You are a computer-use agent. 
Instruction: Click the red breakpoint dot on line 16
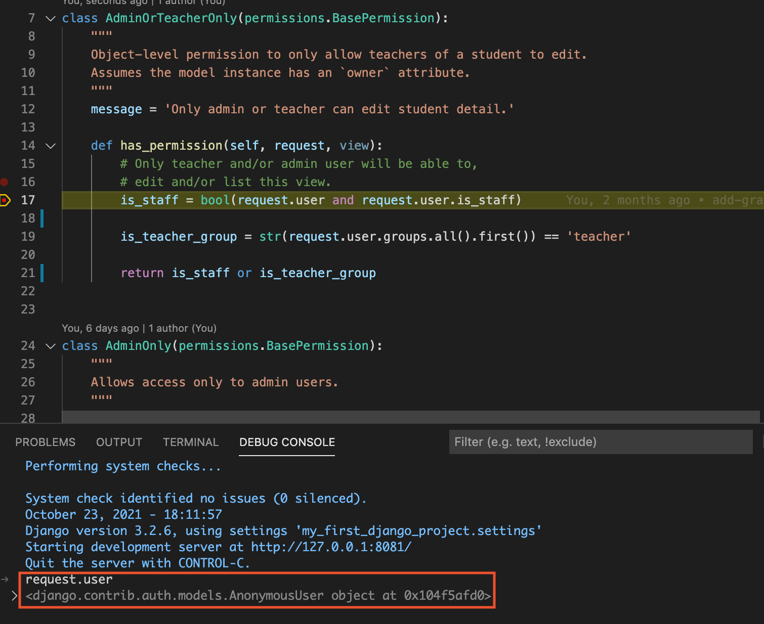5,182
